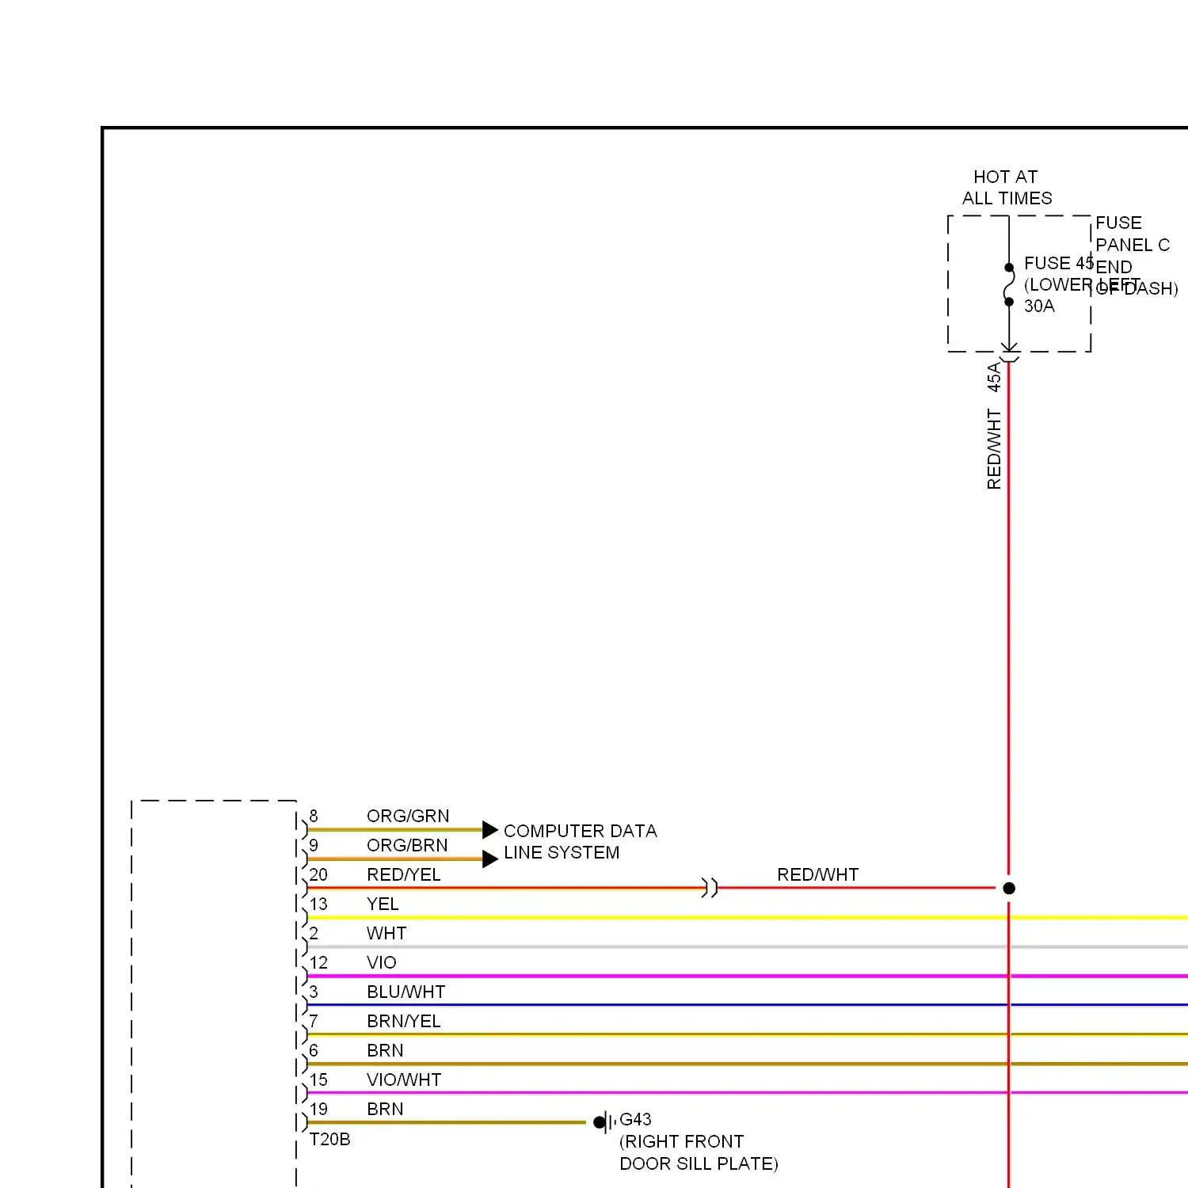The image size is (1188, 1188).
Task: Click the fuse 45 symbol
Action: (x=1009, y=284)
